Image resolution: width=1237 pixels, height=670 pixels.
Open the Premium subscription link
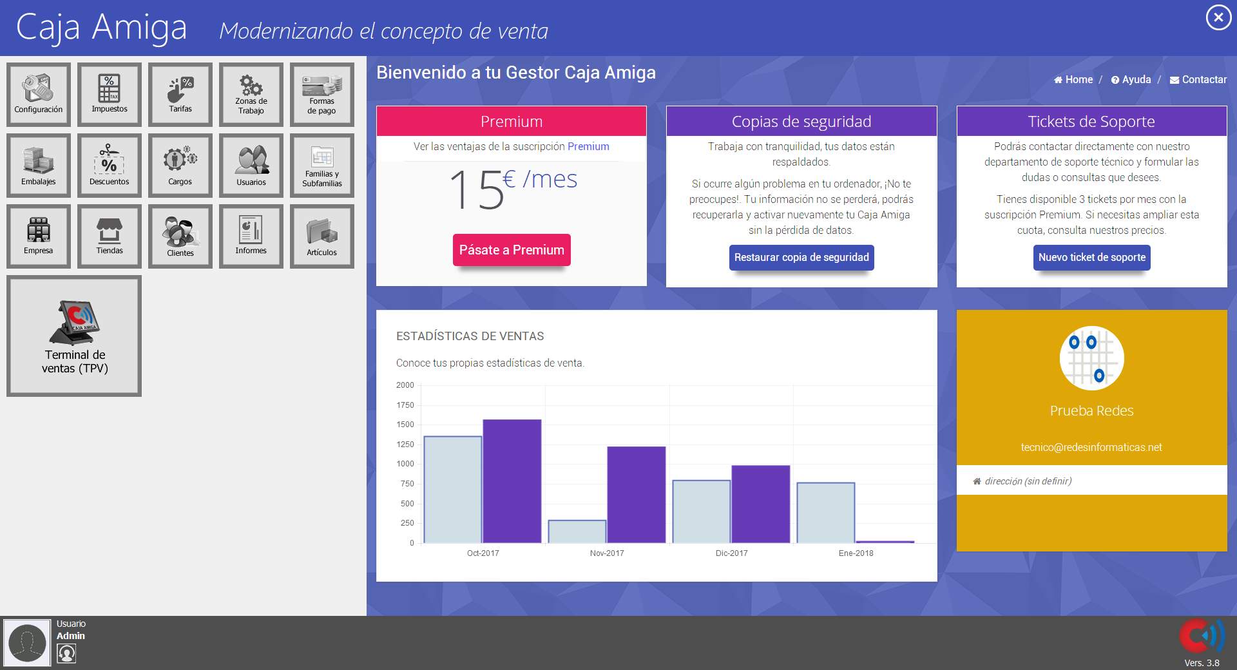588,146
